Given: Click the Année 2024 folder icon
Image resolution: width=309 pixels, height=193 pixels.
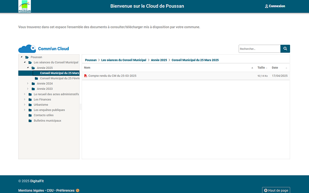Looking at the screenshot, I should (33, 84).
